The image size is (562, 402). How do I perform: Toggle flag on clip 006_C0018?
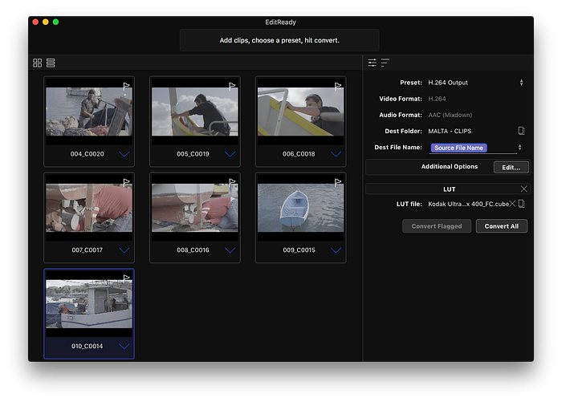(338, 86)
